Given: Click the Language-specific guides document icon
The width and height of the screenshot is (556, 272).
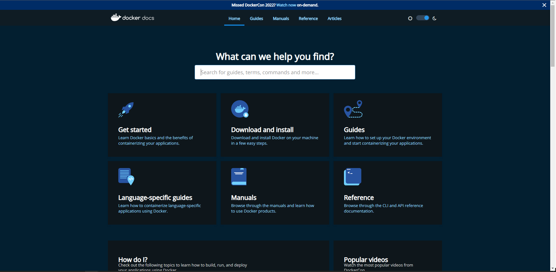Looking at the screenshot, I should (x=126, y=176).
